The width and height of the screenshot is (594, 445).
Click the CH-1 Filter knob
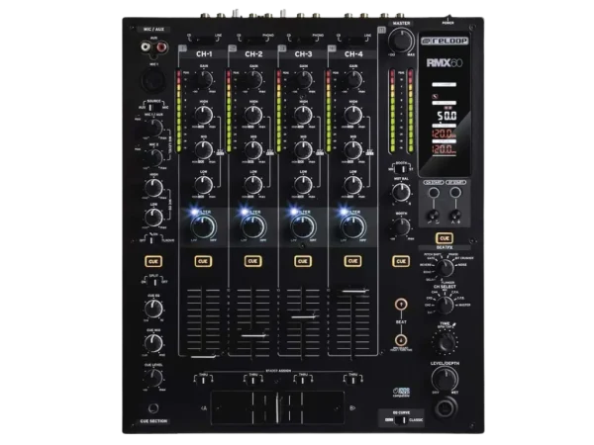coord(203,226)
